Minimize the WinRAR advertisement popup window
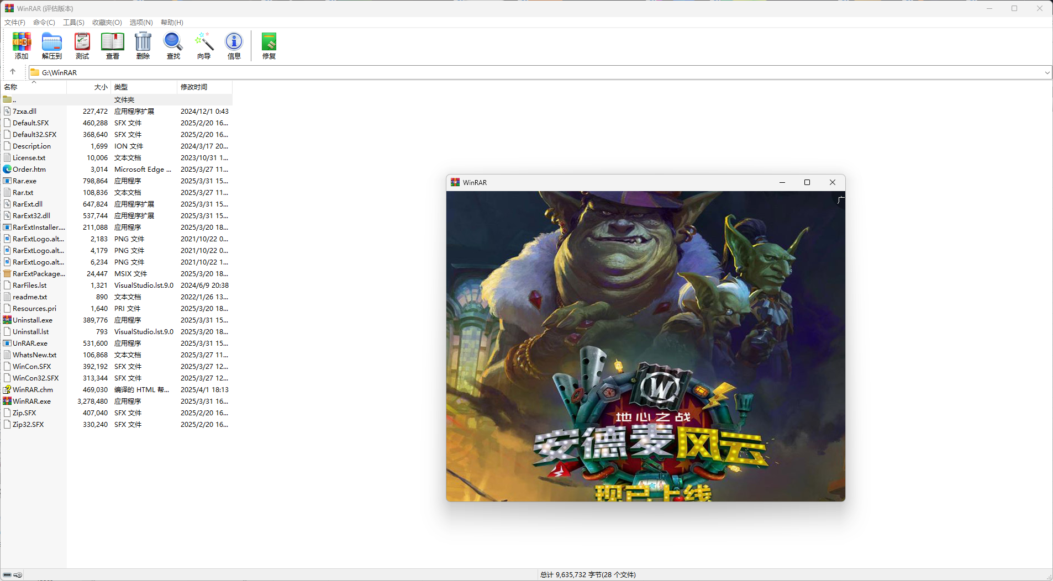1053x581 pixels. [782, 182]
